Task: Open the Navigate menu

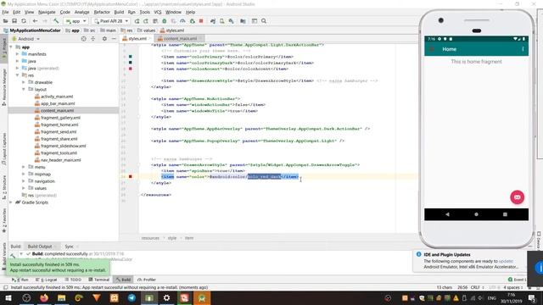Action: click(x=47, y=12)
